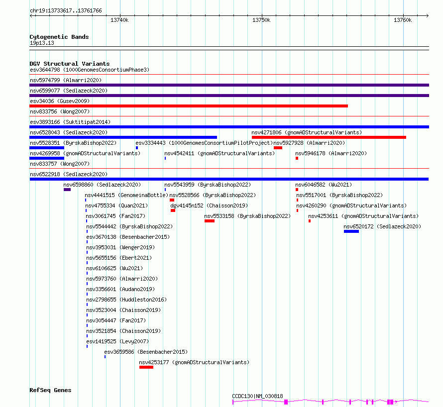Click the red nsv5528566 ByrskaBishop2022 bar

[172, 200]
